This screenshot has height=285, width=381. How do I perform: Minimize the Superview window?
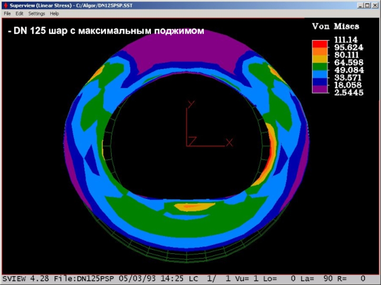click(x=361, y=5)
